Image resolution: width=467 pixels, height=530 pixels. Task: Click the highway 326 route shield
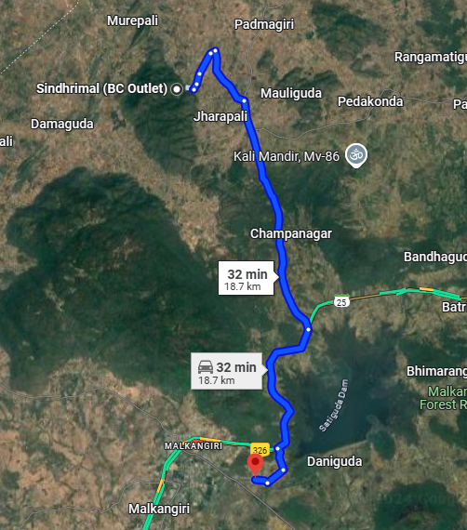[x=260, y=450]
